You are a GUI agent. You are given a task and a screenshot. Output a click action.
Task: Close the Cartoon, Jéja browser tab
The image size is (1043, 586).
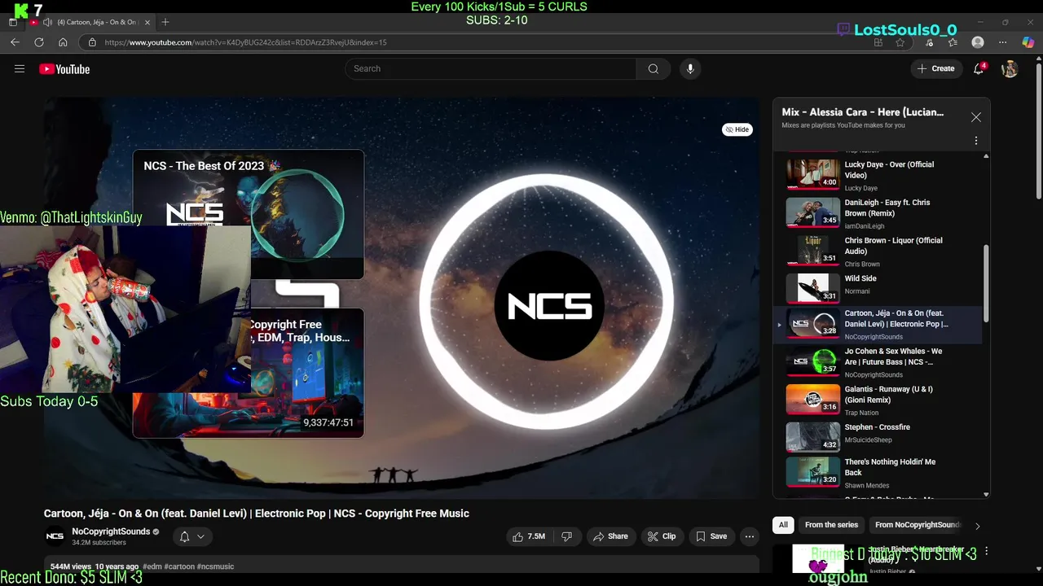click(x=147, y=22)
